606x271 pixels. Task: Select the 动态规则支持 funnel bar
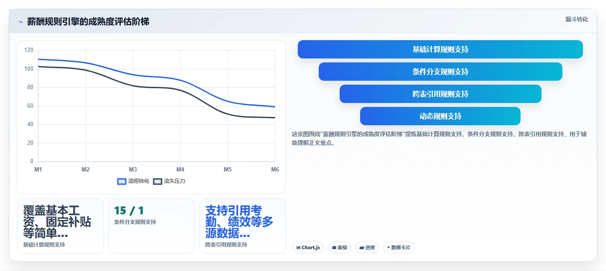[x=440, y=116]
